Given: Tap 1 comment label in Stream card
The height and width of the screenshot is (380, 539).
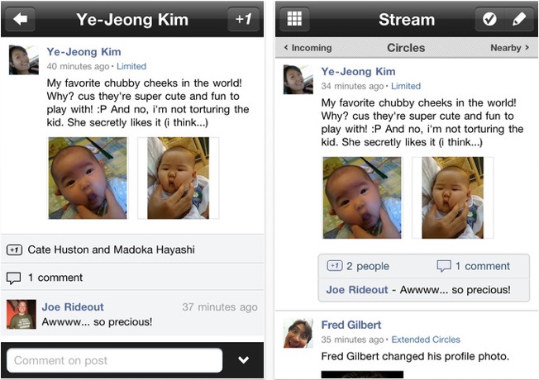Looking at the screenshot, I should pos(482,266).
